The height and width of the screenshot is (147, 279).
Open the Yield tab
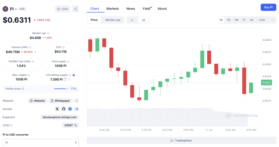pos(146,9)
